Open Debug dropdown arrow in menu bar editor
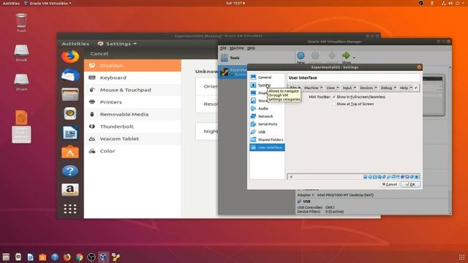The width and height of the screenshot is (468, 263). click(395, 88)
